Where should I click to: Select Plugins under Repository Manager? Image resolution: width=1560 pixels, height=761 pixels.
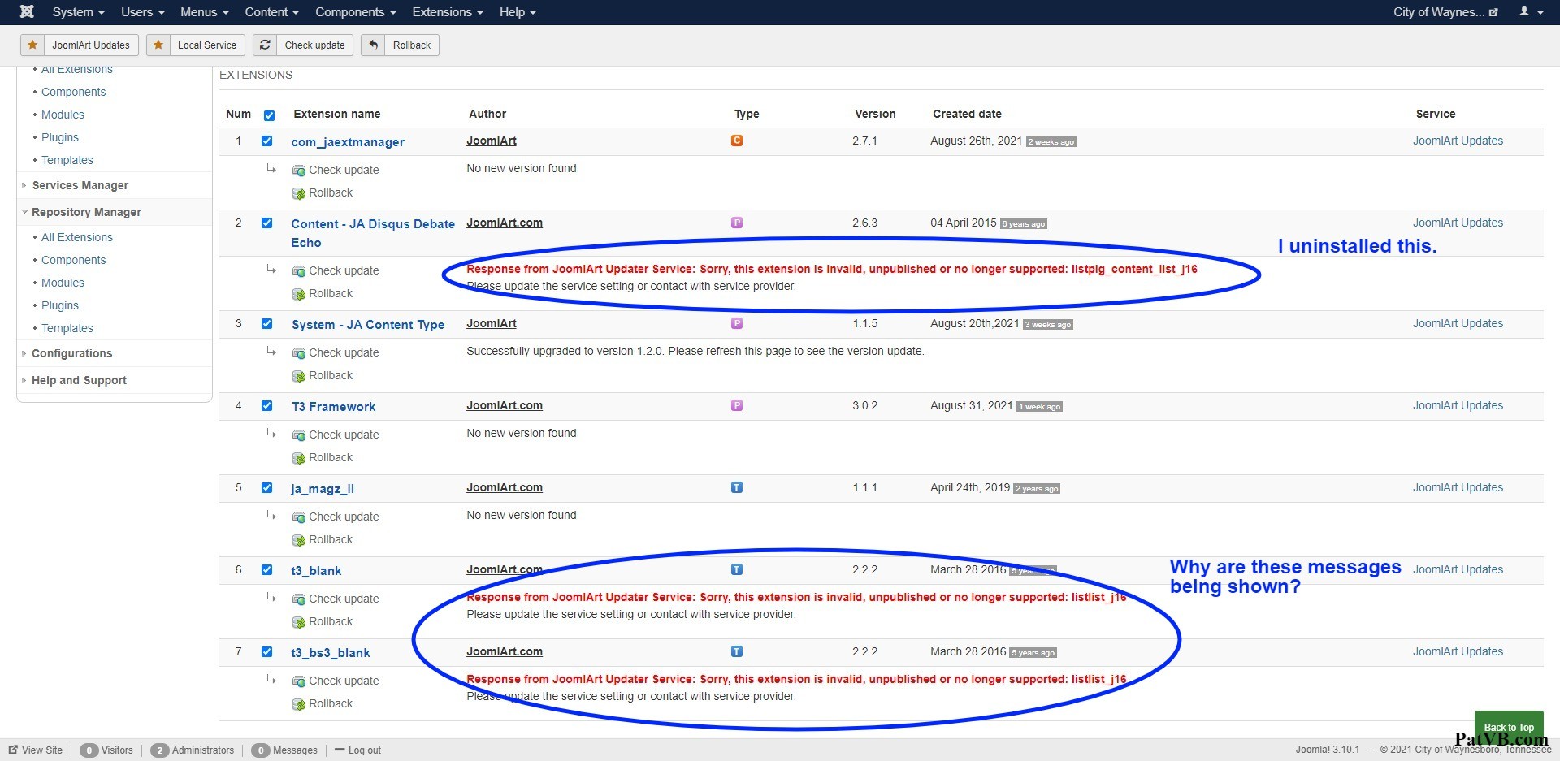(60, 305)
